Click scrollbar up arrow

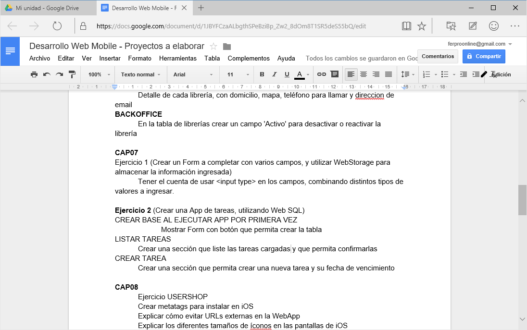[522, 100]
